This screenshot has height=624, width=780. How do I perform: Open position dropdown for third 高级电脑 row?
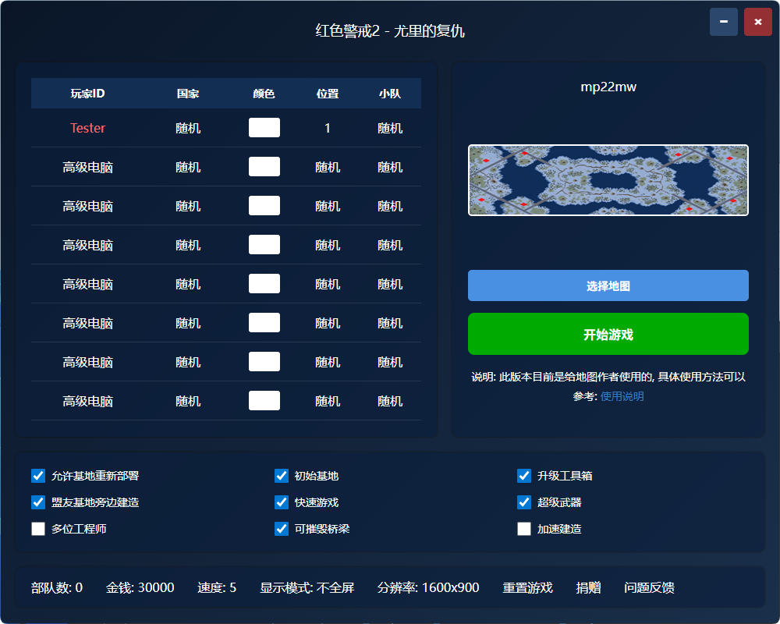pos(328,245)
